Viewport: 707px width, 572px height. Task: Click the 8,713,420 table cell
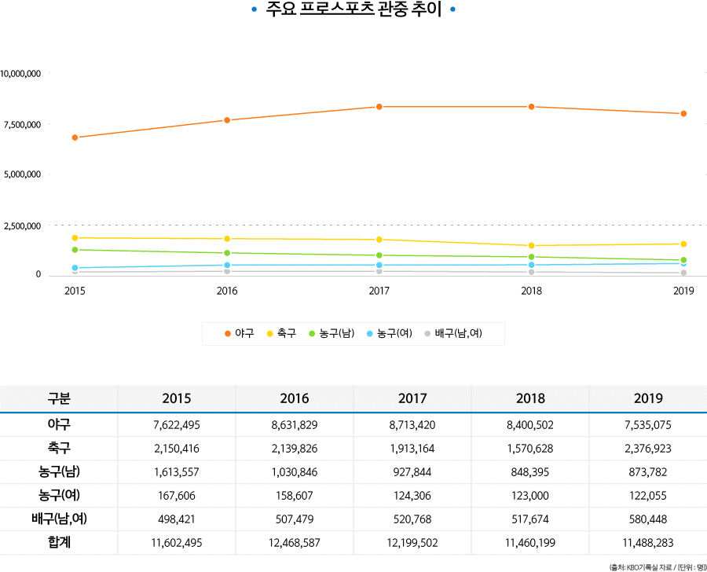point(412,425)
